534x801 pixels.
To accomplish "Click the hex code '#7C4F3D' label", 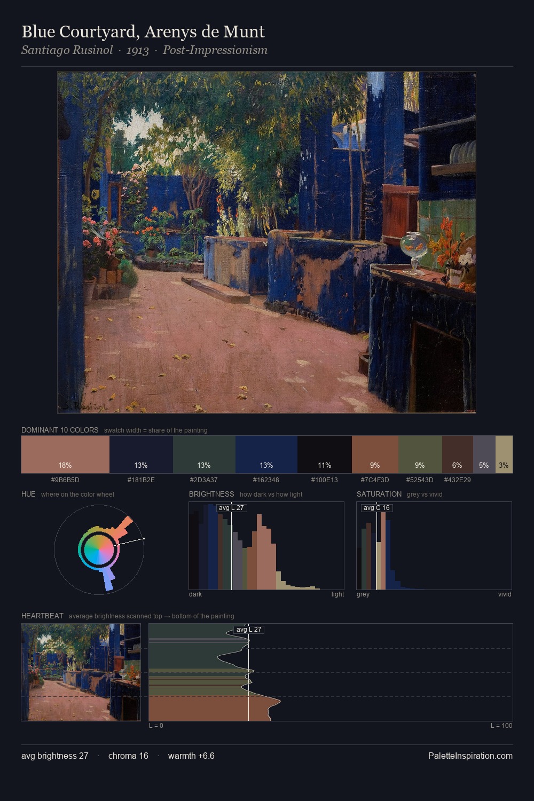I will (375, 480).
